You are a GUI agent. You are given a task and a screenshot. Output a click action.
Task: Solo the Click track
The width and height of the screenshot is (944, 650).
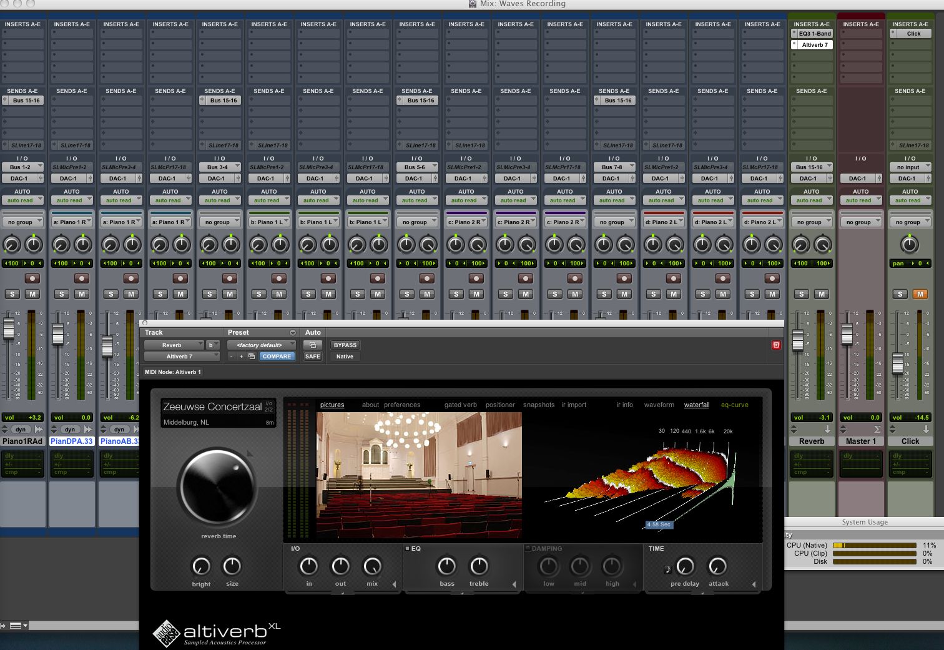pos(900,294)
